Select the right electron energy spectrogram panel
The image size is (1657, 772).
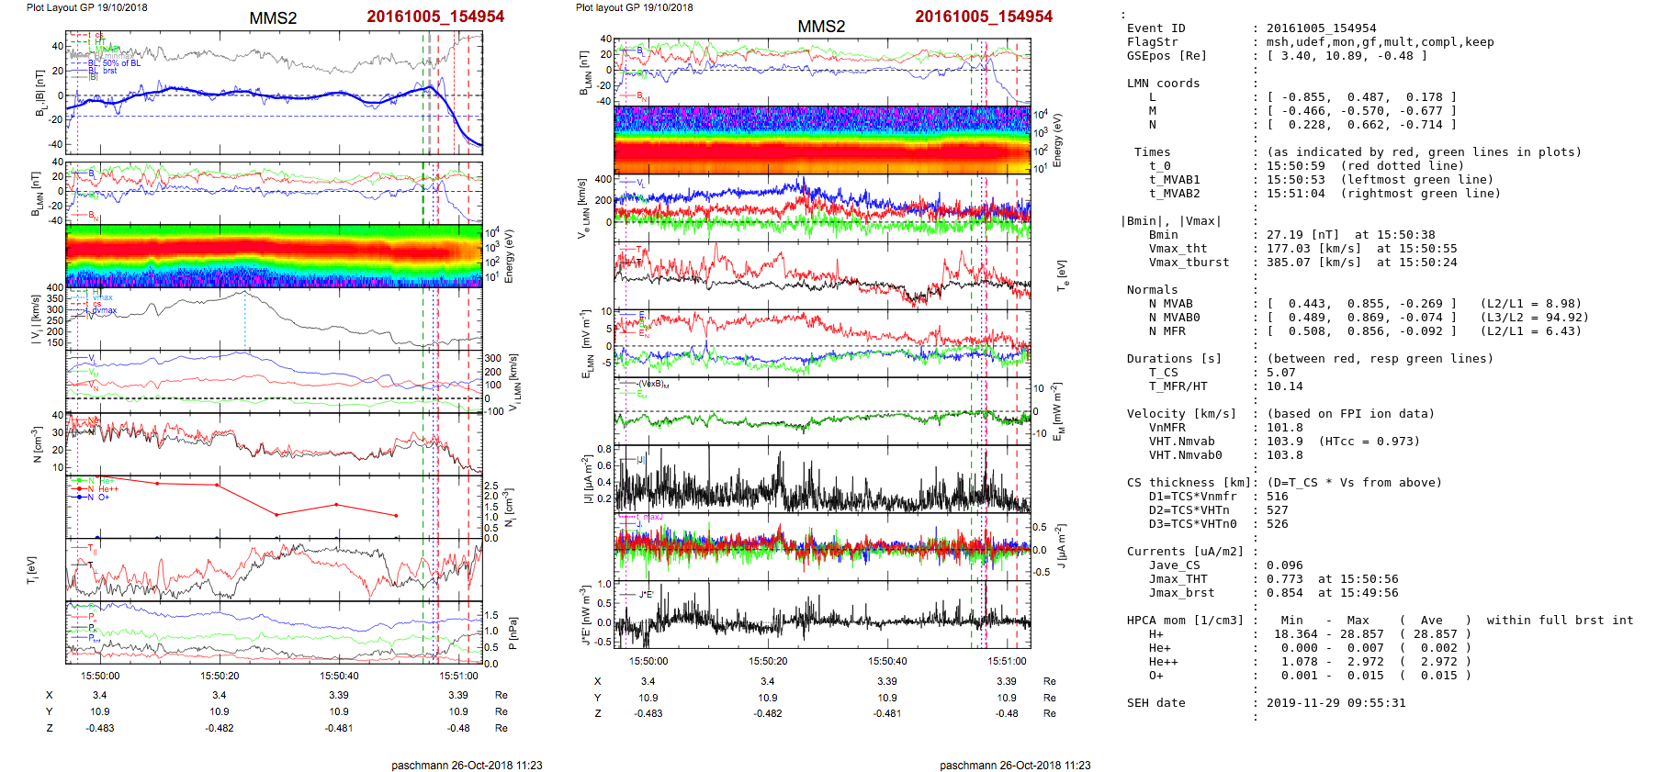pos(822,140)
